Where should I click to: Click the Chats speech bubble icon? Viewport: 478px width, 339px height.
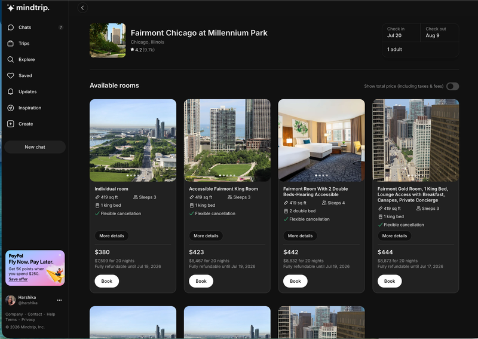pyautogui.click(x=11, y=28)
